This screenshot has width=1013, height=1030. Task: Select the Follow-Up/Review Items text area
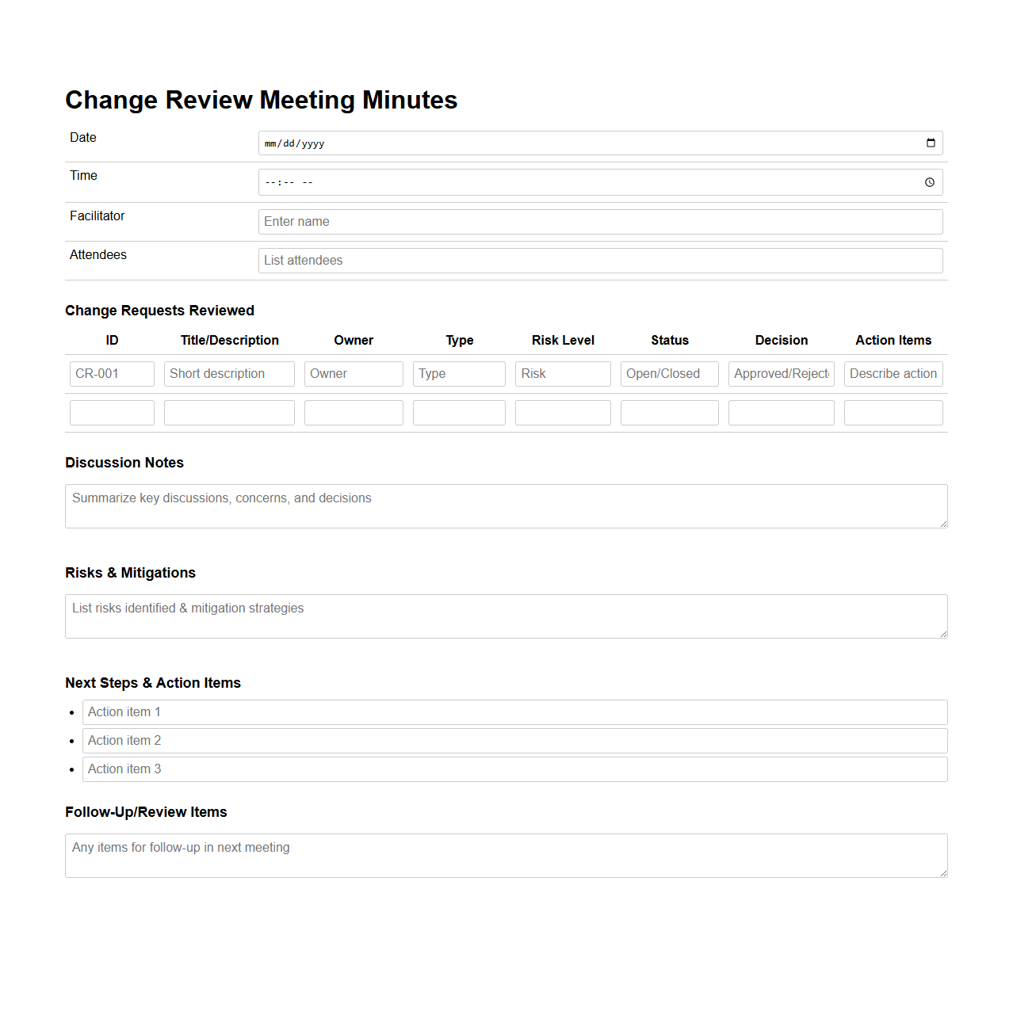coord(506,855)
